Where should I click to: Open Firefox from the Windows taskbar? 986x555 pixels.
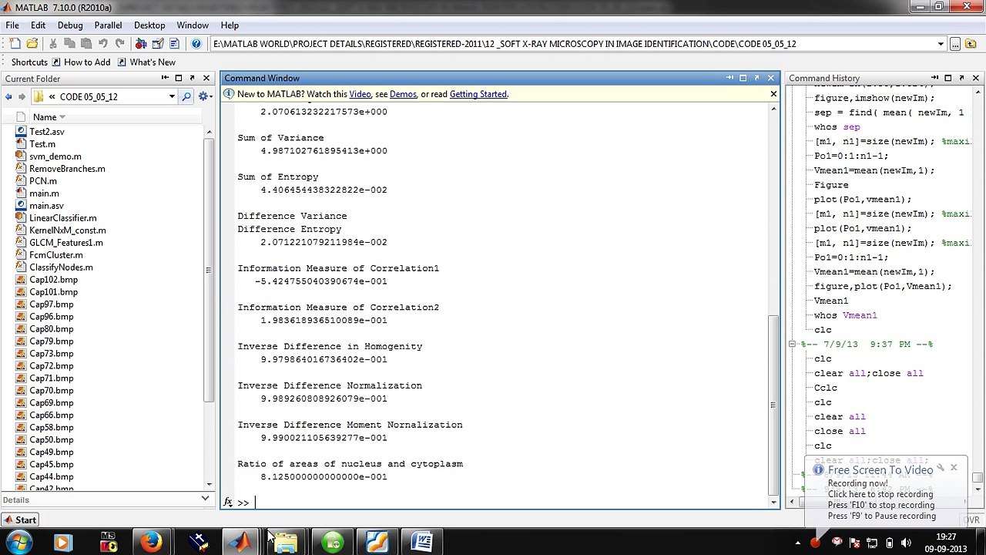[x=152, y=542]
